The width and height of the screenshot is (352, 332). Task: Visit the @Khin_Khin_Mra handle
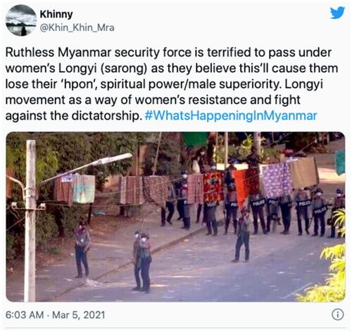click(77, 27)
